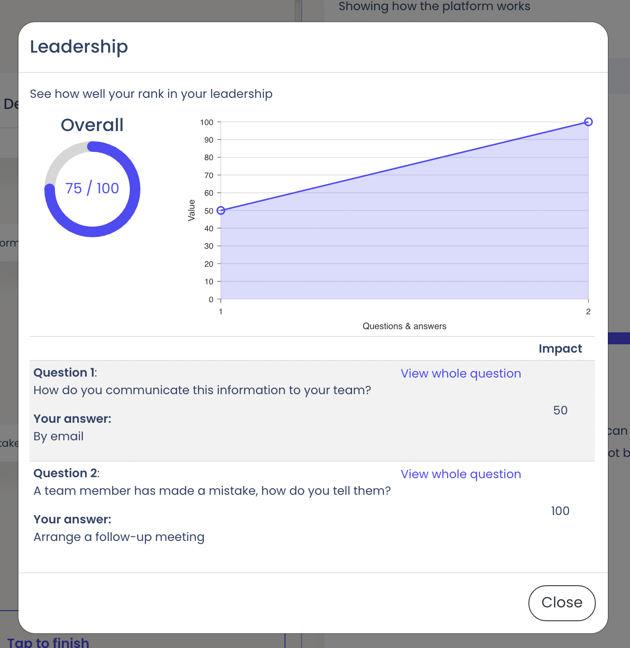This screenshot has width=630, height=648.
Task: Click the 75 / 100 score text
Action: 92,188
